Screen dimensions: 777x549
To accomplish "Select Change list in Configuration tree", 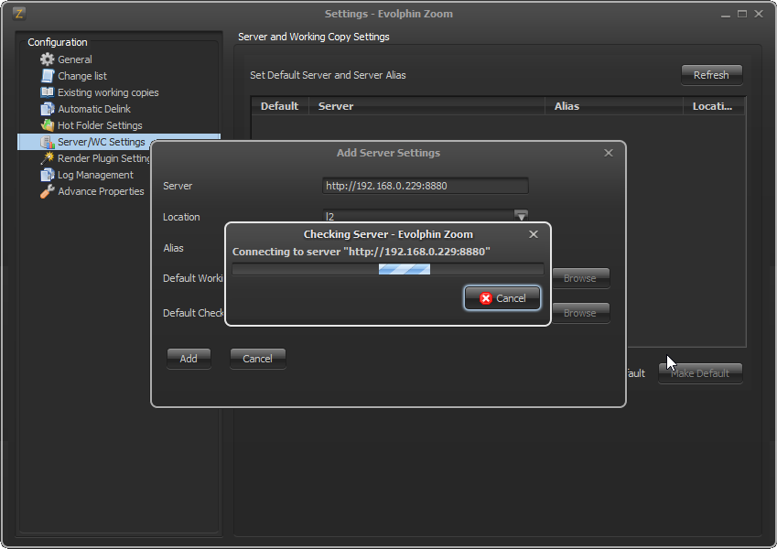I will tap(82, 76).
